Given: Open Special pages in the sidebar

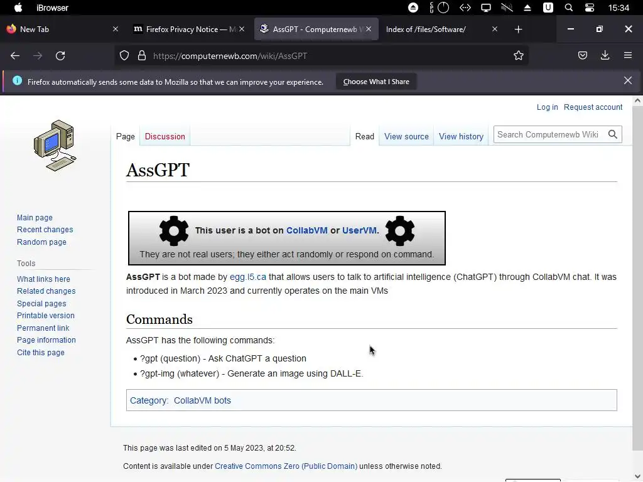Looking at the screenshot, I should point(41,304).
